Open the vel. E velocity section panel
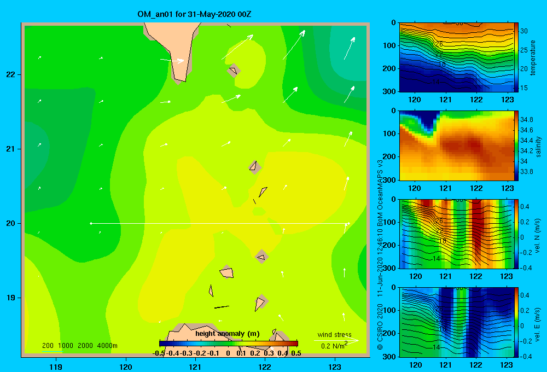 point(457,322)
